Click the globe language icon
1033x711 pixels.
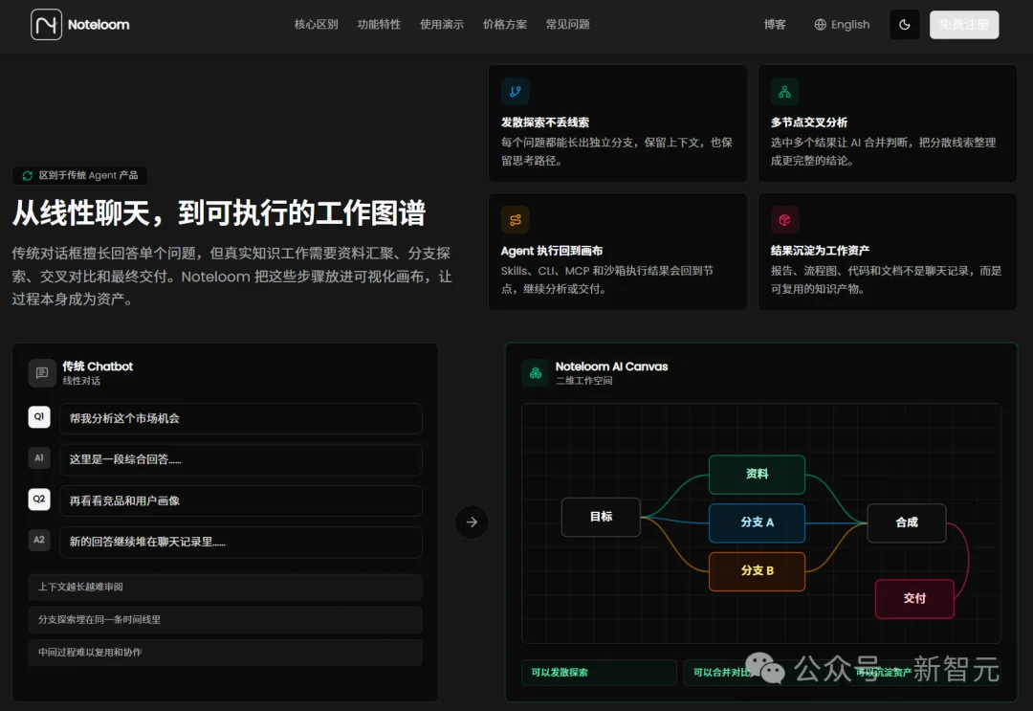click(821, 24)
